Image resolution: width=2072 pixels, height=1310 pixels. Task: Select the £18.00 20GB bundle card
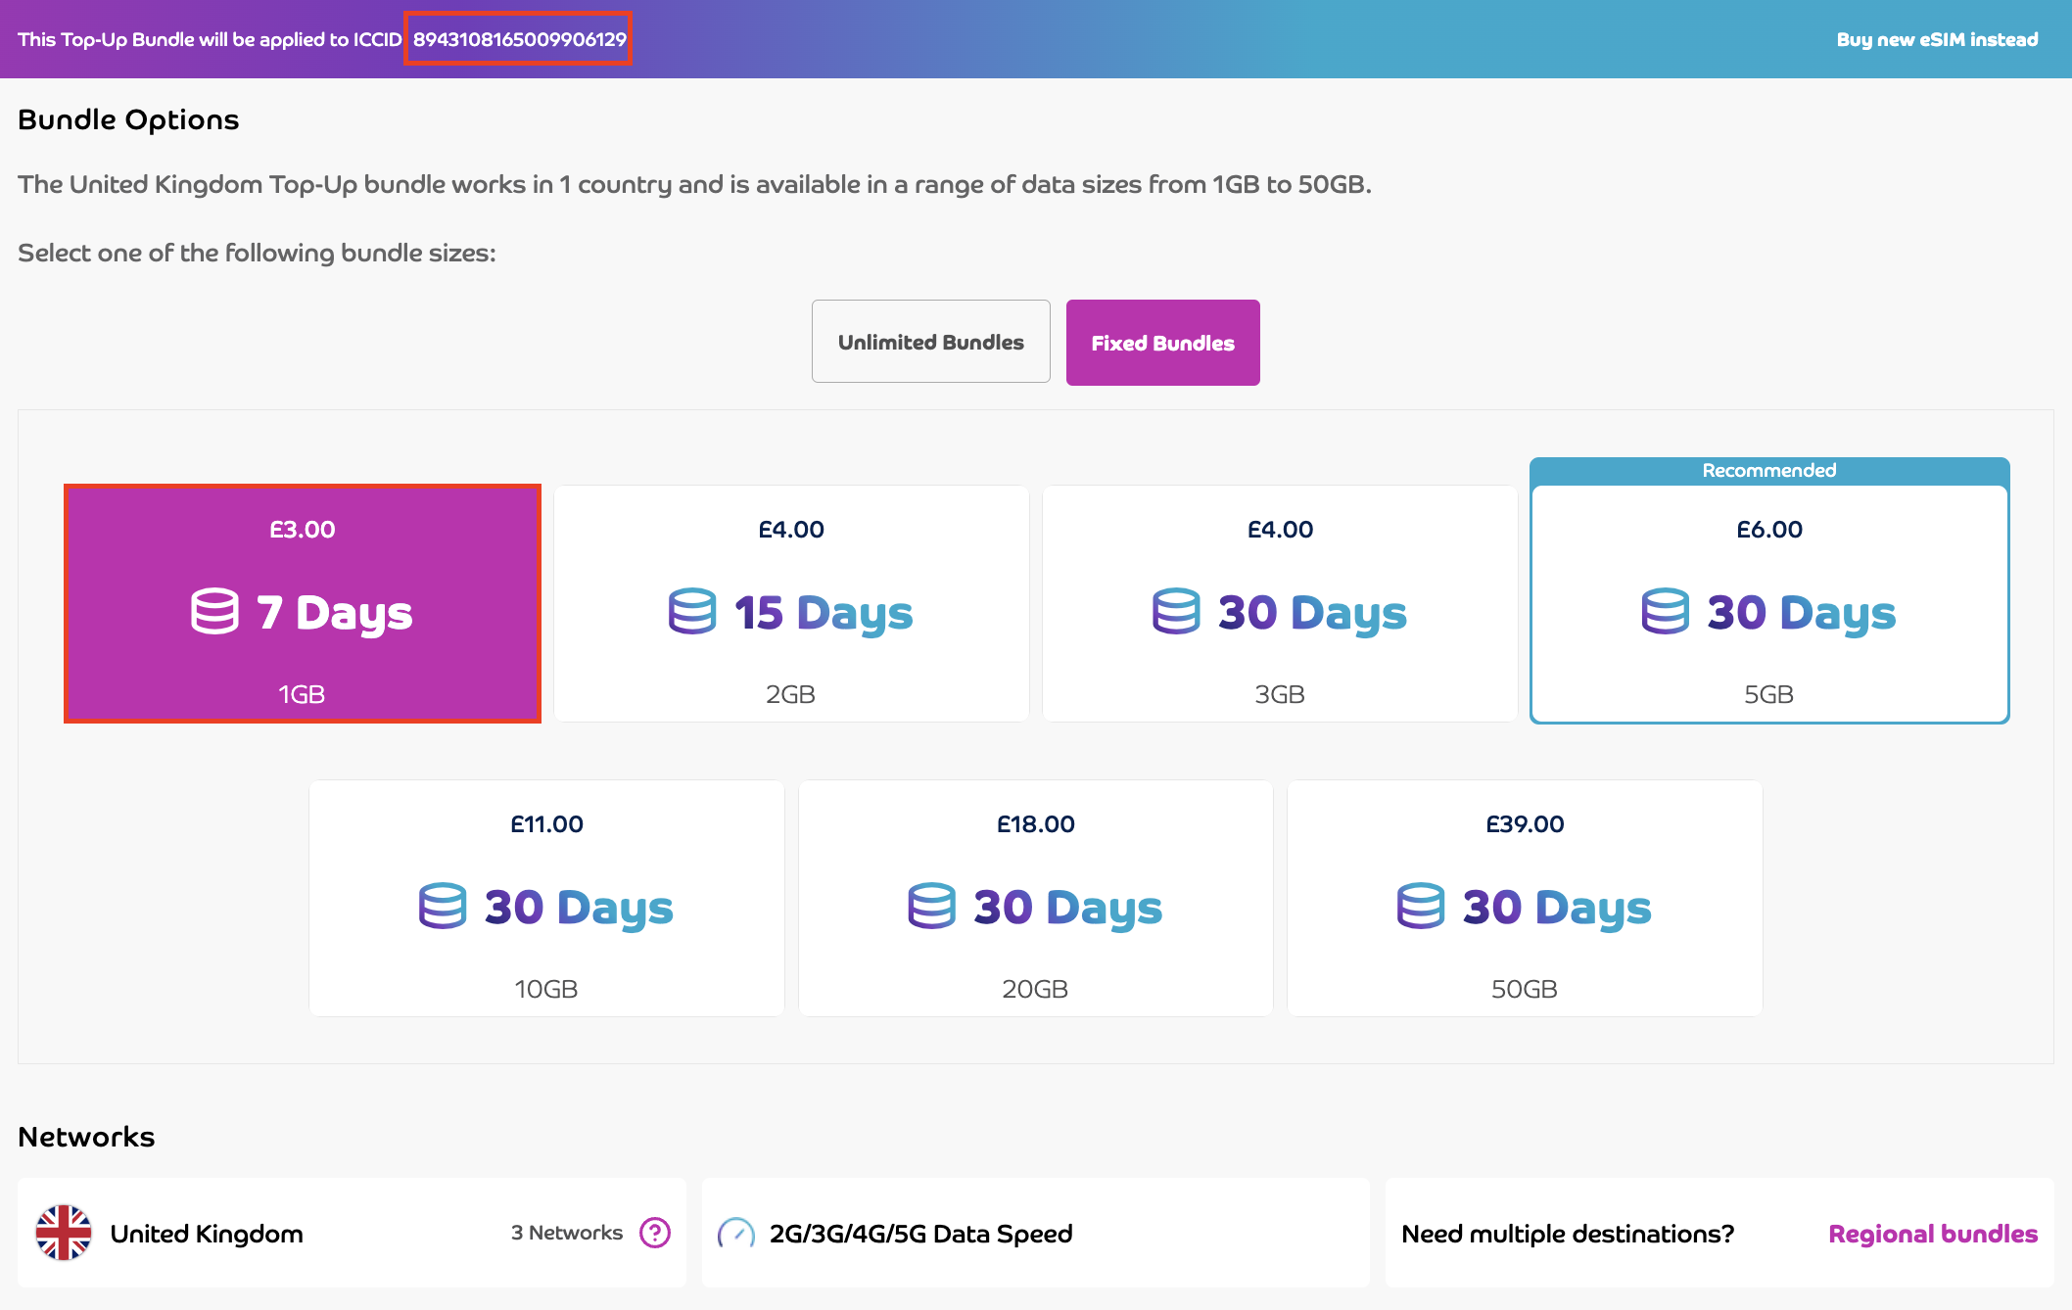(x=1035, y=898)
